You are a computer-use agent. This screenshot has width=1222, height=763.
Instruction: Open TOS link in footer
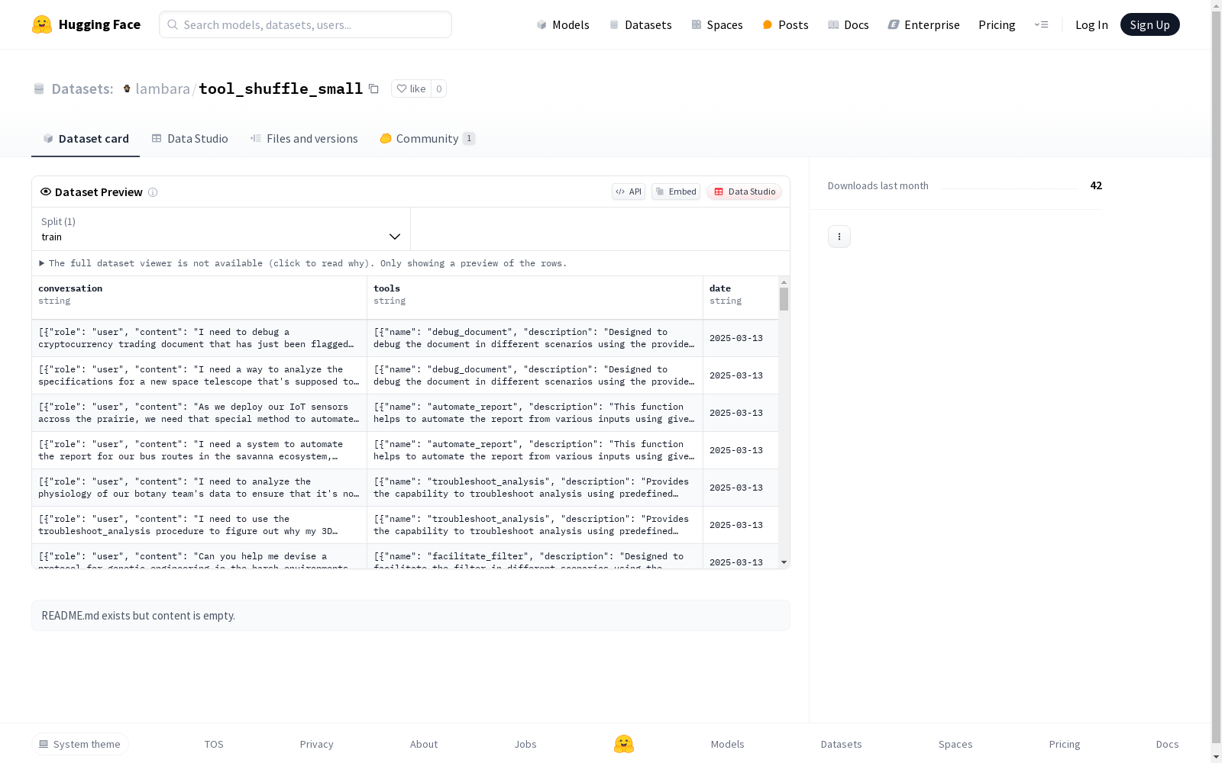pyautogui.click(x=214, y=744)
